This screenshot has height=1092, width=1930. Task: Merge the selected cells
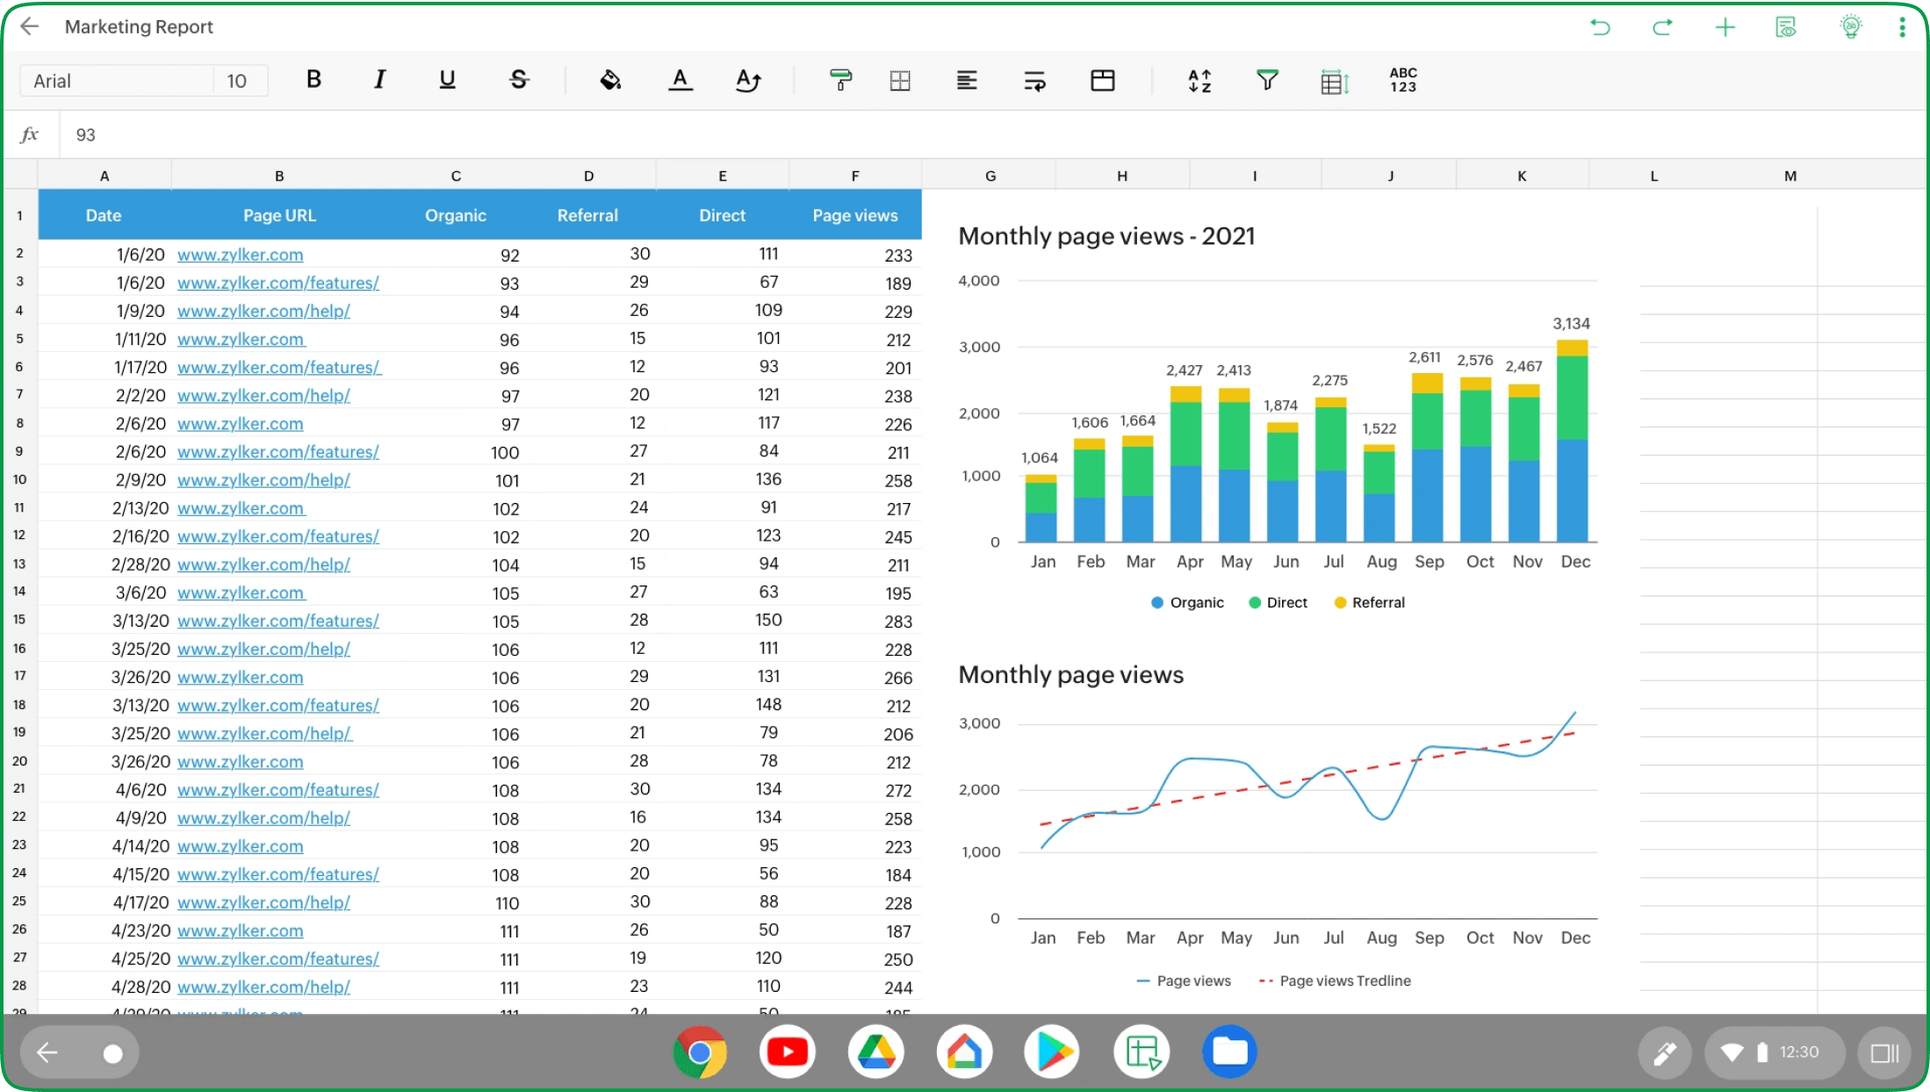tap(1103, 80)
